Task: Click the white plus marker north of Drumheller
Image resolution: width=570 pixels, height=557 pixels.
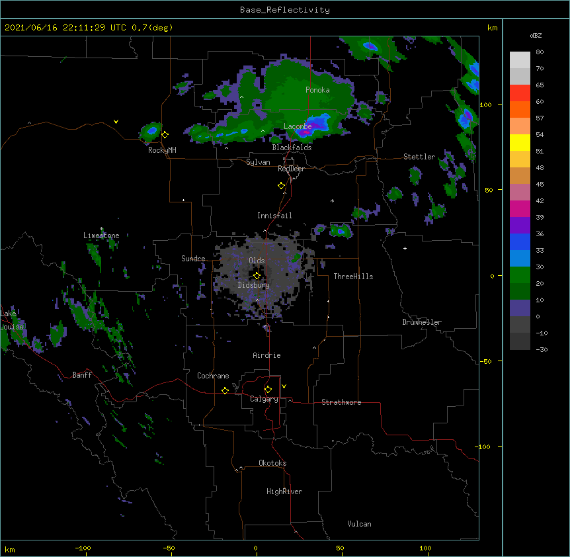Action: pos(405,248)
